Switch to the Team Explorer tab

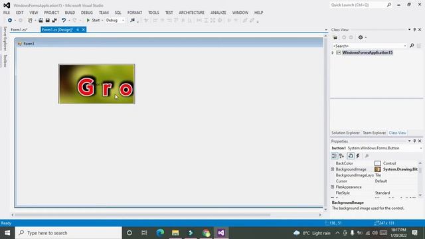pos(374,133)
